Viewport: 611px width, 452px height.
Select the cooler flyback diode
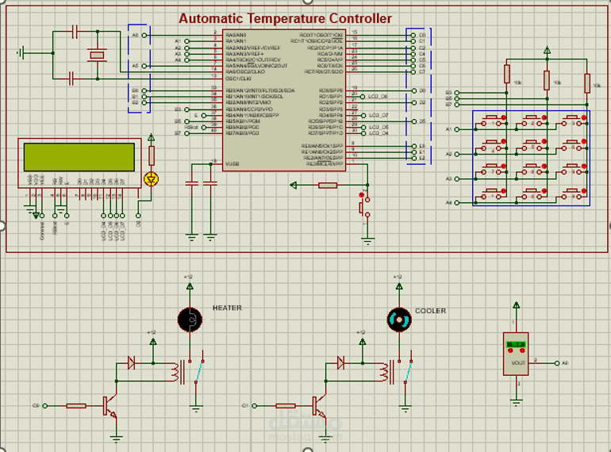[x=341, y=363]
